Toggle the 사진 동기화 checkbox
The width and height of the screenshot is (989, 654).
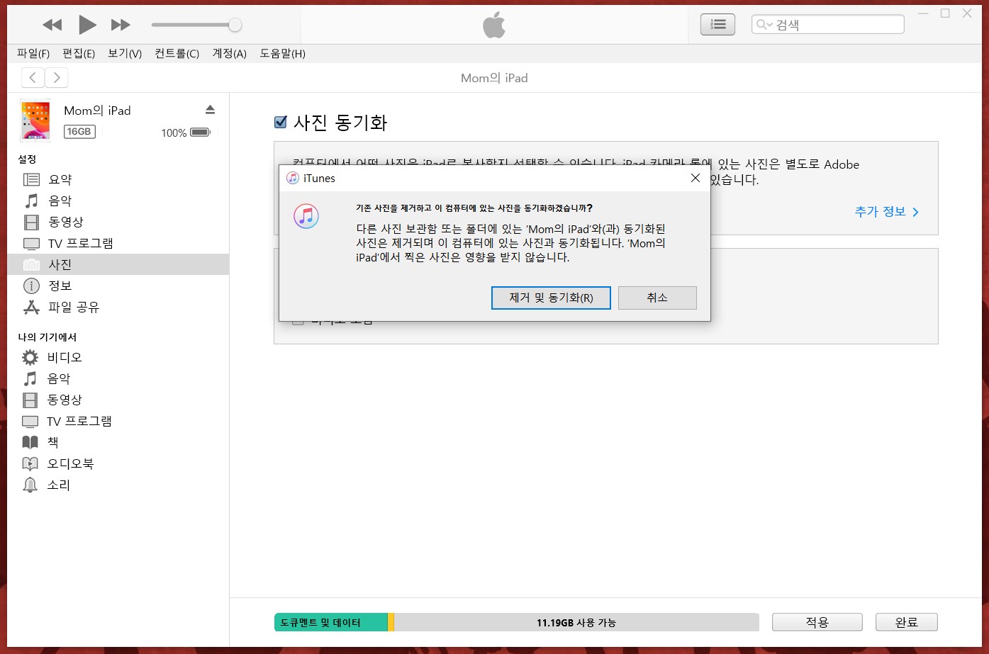coord(280,122)
